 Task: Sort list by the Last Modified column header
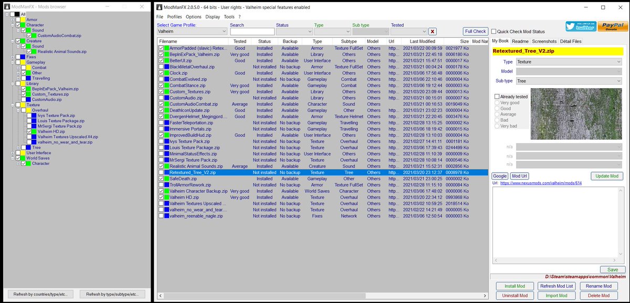pyautogui.click(x=423, y=41)
